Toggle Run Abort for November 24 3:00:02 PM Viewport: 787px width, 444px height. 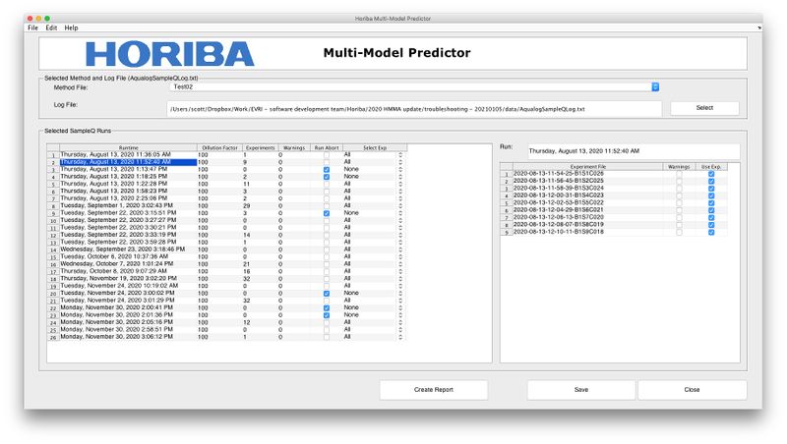[327, 294]
